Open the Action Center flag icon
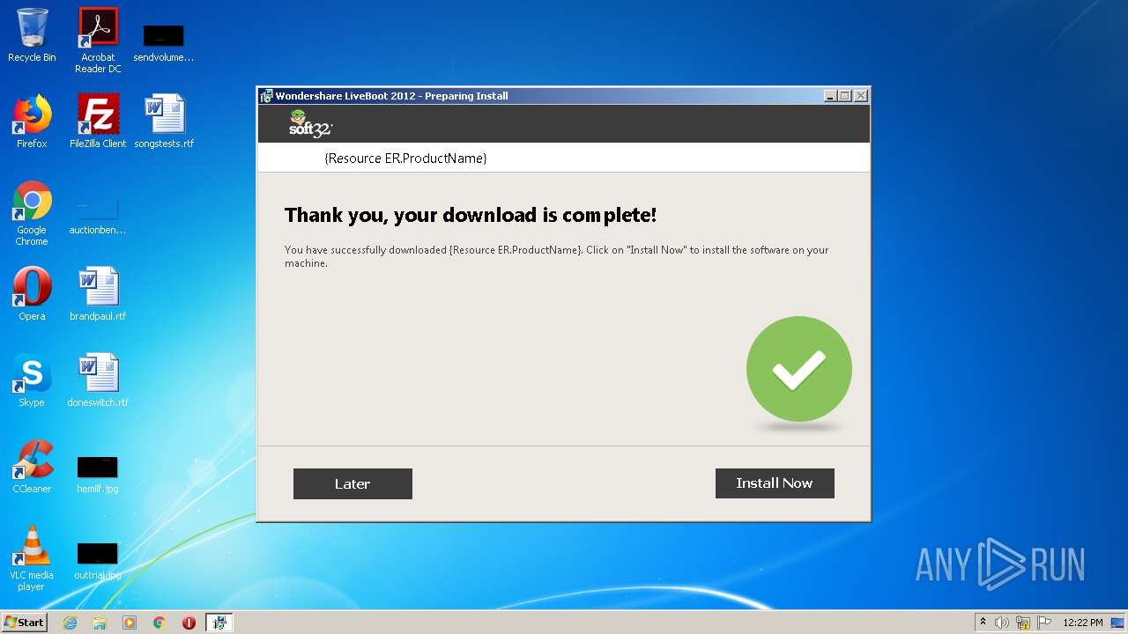 tap(1044, 623)
